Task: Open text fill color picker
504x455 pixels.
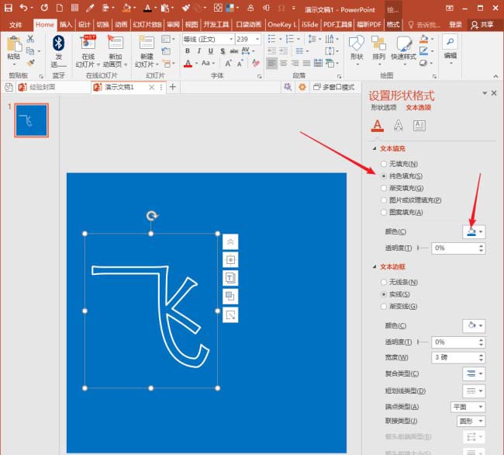Action: 474,231
